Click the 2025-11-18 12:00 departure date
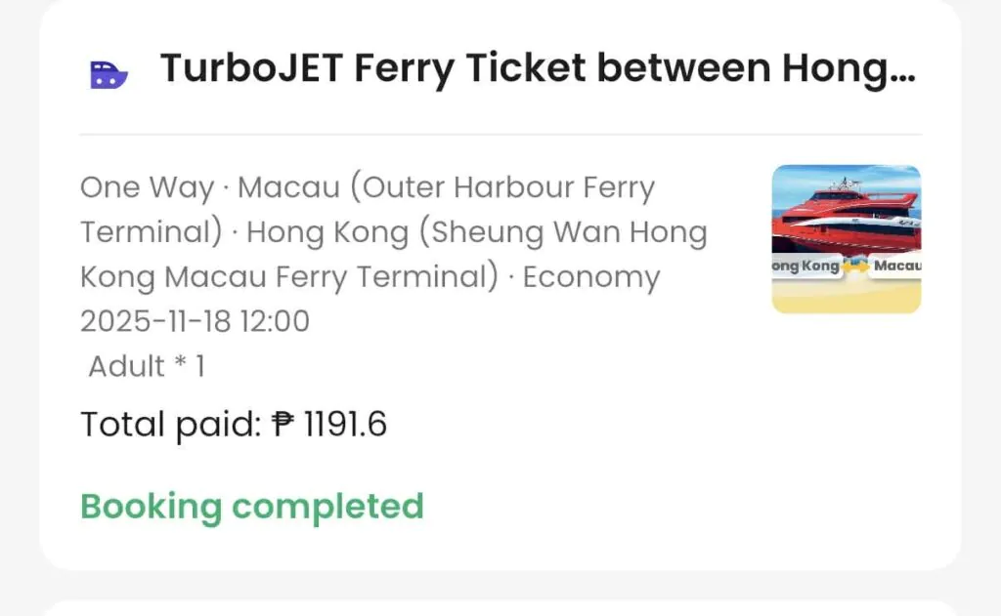The height and width of the screenshot is (616, 1001). click(195, 321)
